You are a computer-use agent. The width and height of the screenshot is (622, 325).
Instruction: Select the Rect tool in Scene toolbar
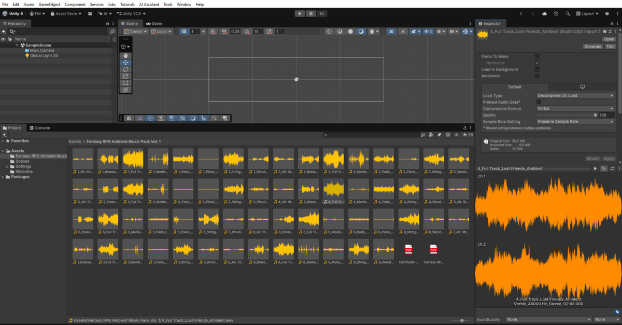point(126,82)
